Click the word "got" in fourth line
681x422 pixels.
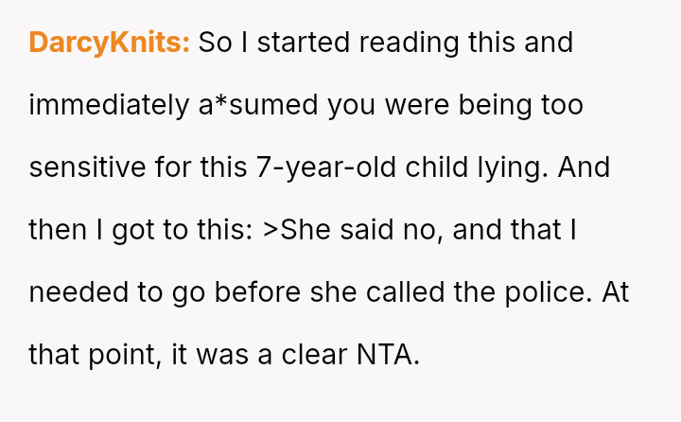(132, 231)
